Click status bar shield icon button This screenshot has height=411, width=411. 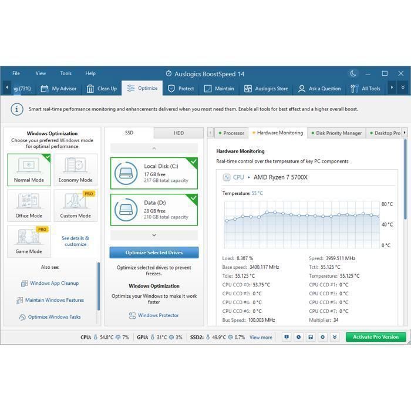pyautogui.click(x=287, y=337)
